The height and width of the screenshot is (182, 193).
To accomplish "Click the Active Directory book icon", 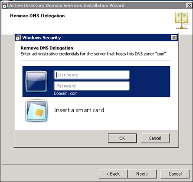I will [182, 20].
